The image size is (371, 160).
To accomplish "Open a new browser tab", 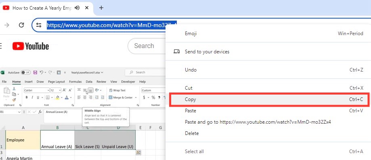I will coord(101,8).
